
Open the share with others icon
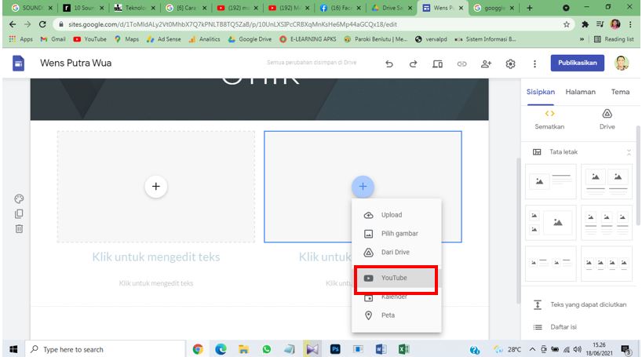pyautogui.click(x=486, y=64)
